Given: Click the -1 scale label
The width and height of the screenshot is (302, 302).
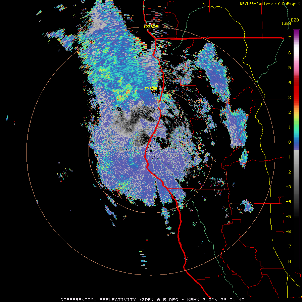Looking at the screenshot, I should pyautogui.click(x=288, y=157).
